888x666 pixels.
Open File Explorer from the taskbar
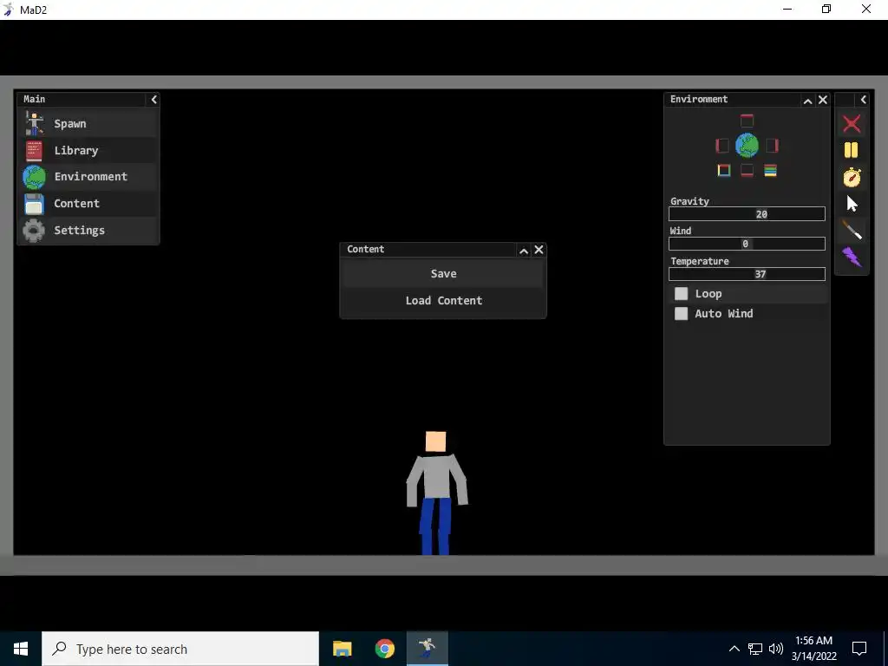pos(342,649)
